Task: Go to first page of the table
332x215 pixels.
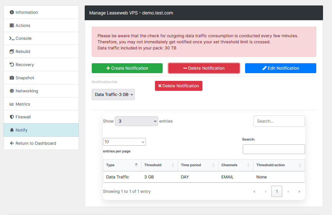Action: tap(254, 192)
